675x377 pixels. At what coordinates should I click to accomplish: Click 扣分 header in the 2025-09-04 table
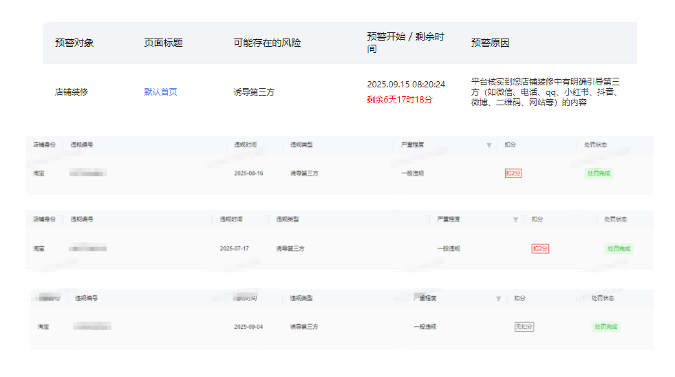pyautogui.click(x=519, y=299)
